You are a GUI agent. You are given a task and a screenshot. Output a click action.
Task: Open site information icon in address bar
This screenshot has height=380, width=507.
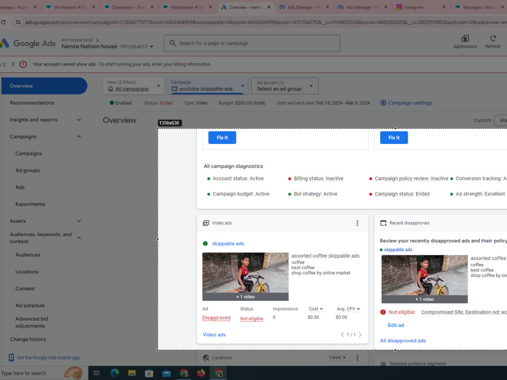tap(18, 22)
